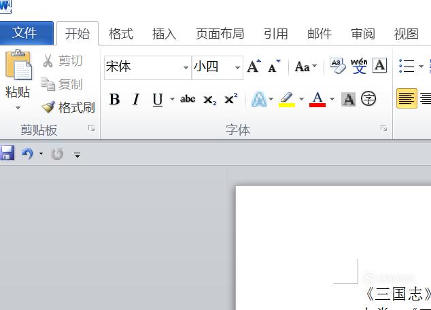Switch to the 格式 tab
Image resolution: width=431 pixels, height=310 pixels.
point(121,34)
